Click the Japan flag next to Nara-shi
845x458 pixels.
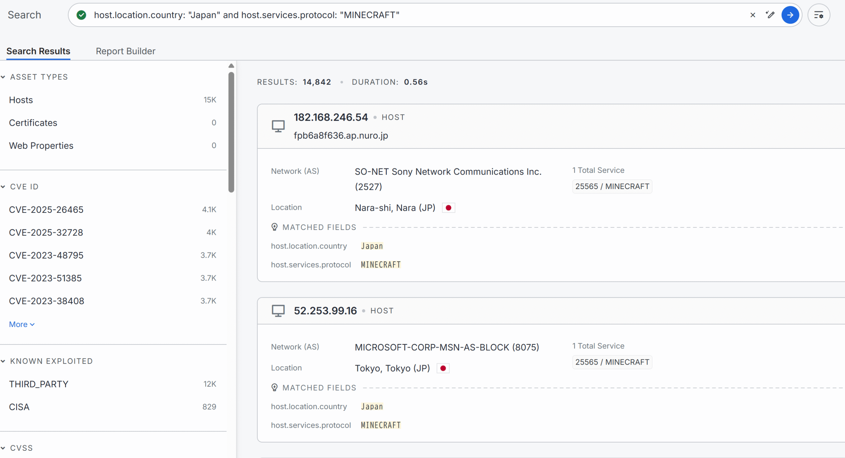coord(448,208)
